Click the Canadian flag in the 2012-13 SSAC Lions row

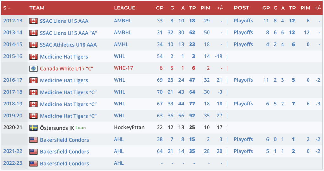pos(33,21)
